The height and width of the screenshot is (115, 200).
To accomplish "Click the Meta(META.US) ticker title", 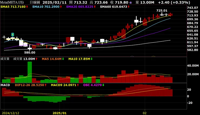I will click(12, 2).
